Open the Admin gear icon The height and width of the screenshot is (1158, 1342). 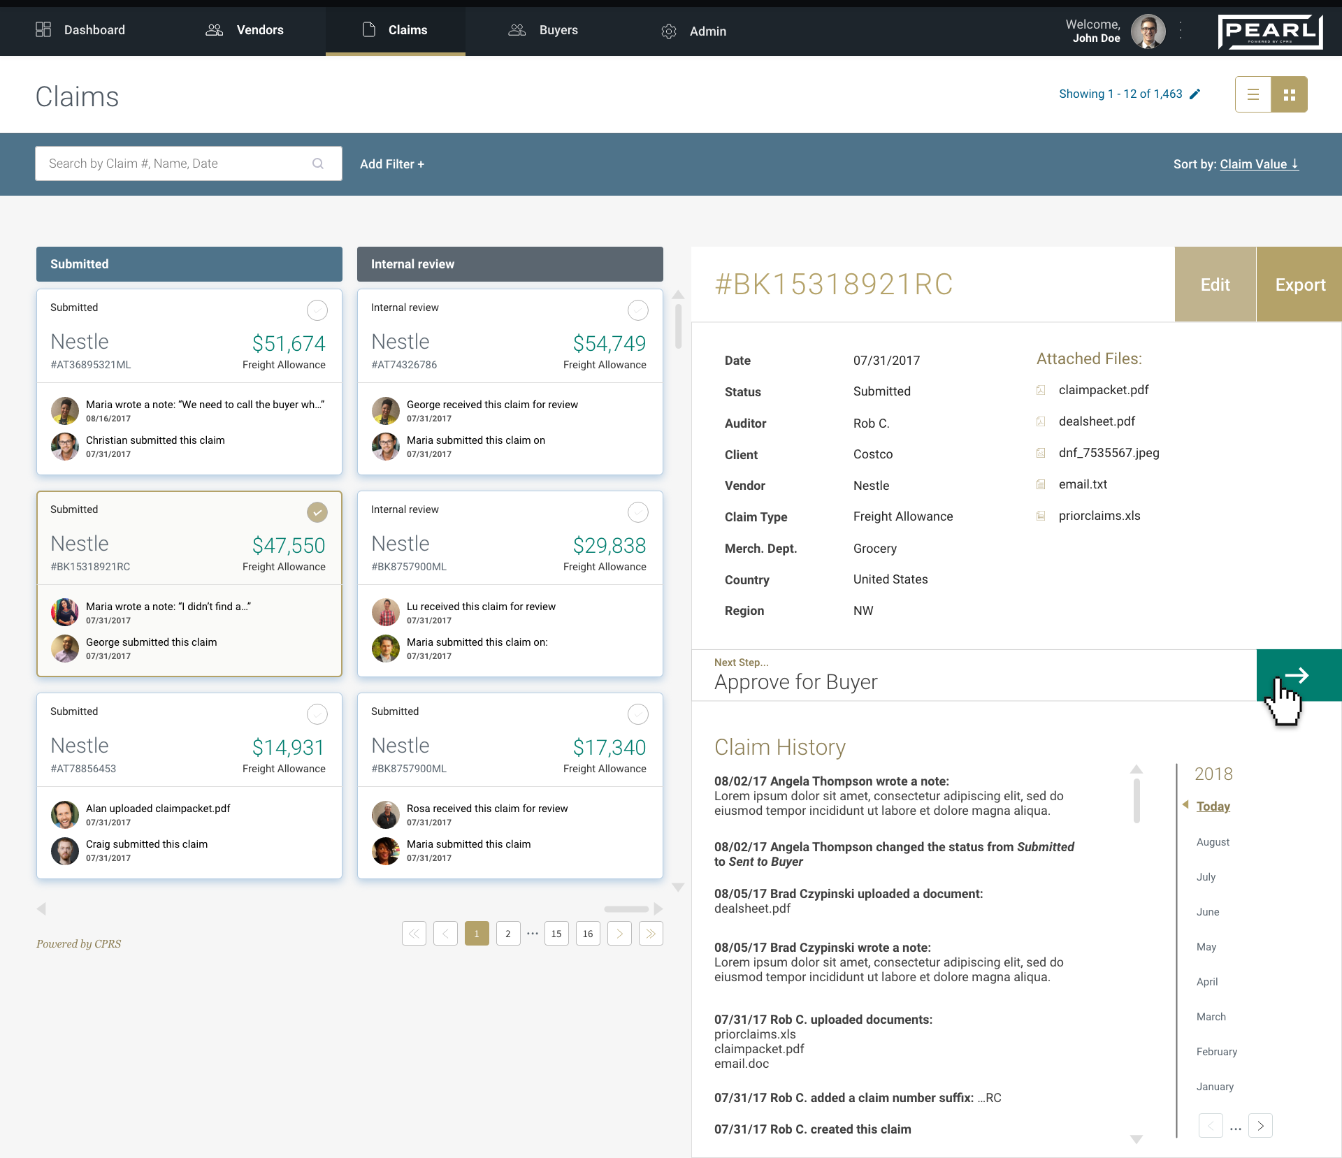[669, 31]
